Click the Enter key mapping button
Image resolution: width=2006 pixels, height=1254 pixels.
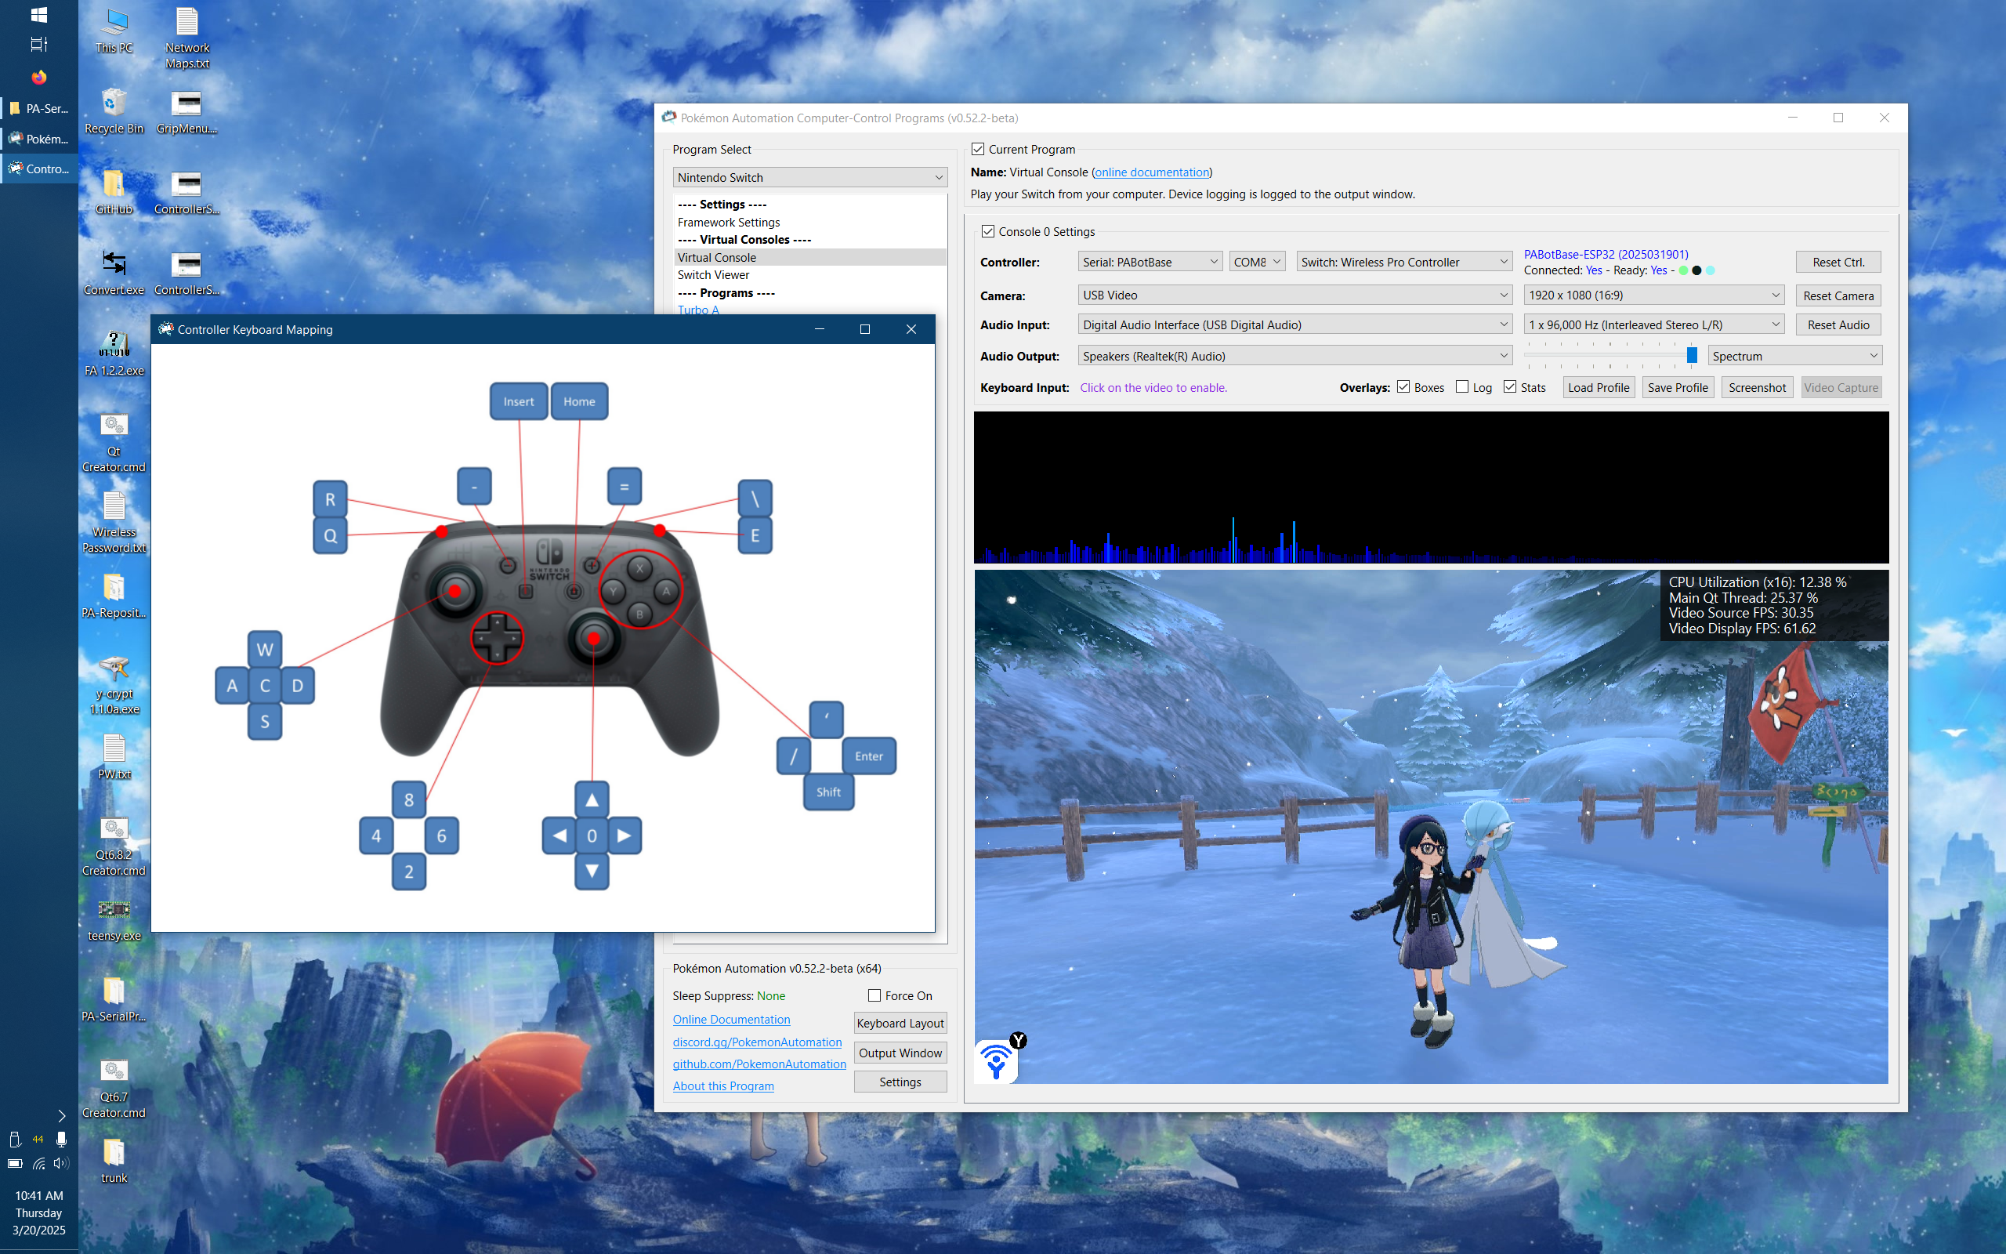click(x=868, y=756)
